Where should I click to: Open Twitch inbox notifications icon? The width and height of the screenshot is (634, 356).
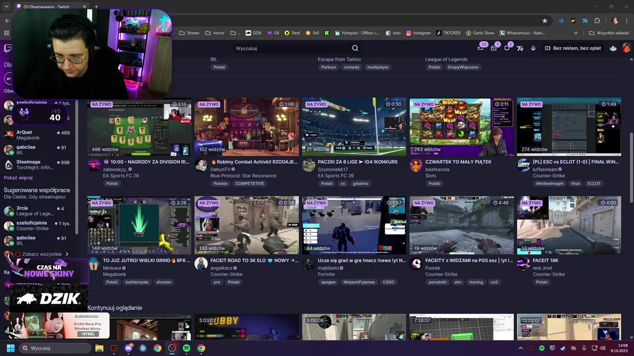(494, 48)
